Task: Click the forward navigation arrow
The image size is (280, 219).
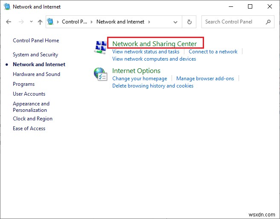Action: tap(21, 22)
